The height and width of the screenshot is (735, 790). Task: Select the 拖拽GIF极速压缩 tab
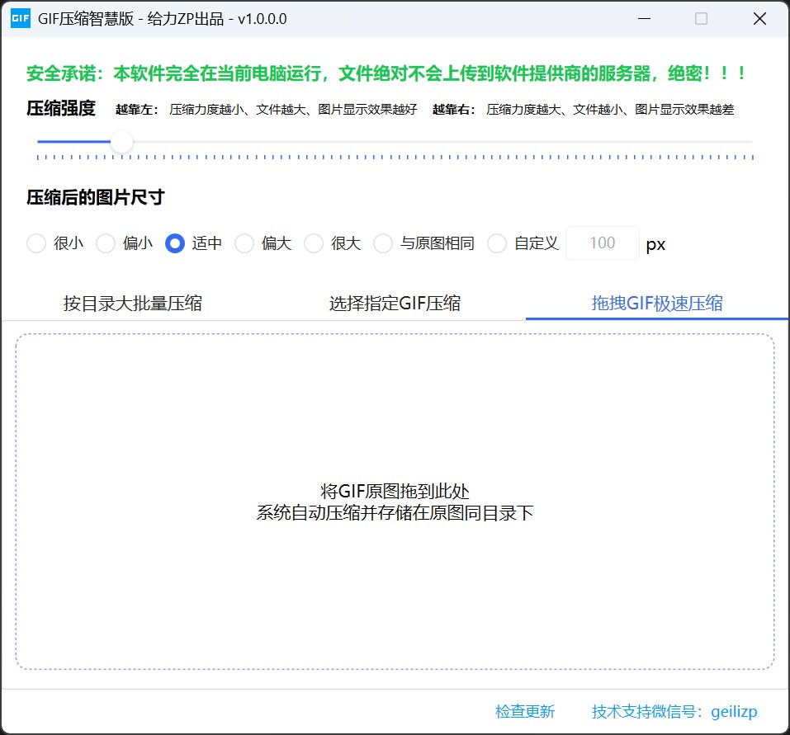pyautogui.click(x=657, y=303)
